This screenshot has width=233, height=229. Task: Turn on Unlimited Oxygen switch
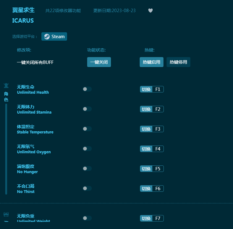tap(87, 149)
